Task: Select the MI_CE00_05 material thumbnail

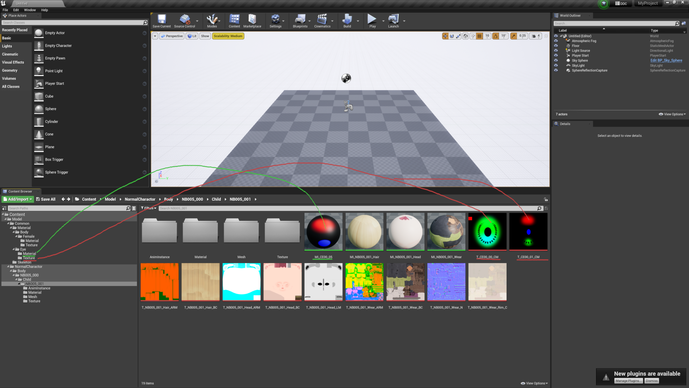Action: pyautogui.click(x=323, y=232)
